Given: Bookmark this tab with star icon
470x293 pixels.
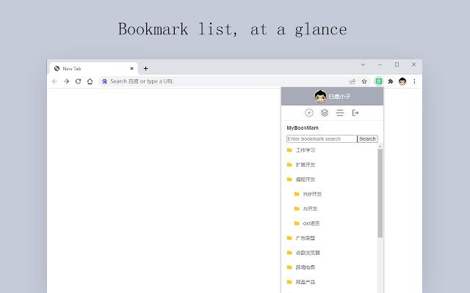Looking at the screenshot, I should (364, 81).
